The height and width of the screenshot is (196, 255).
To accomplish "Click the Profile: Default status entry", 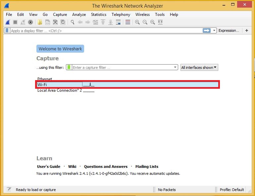I will point(232,190).
